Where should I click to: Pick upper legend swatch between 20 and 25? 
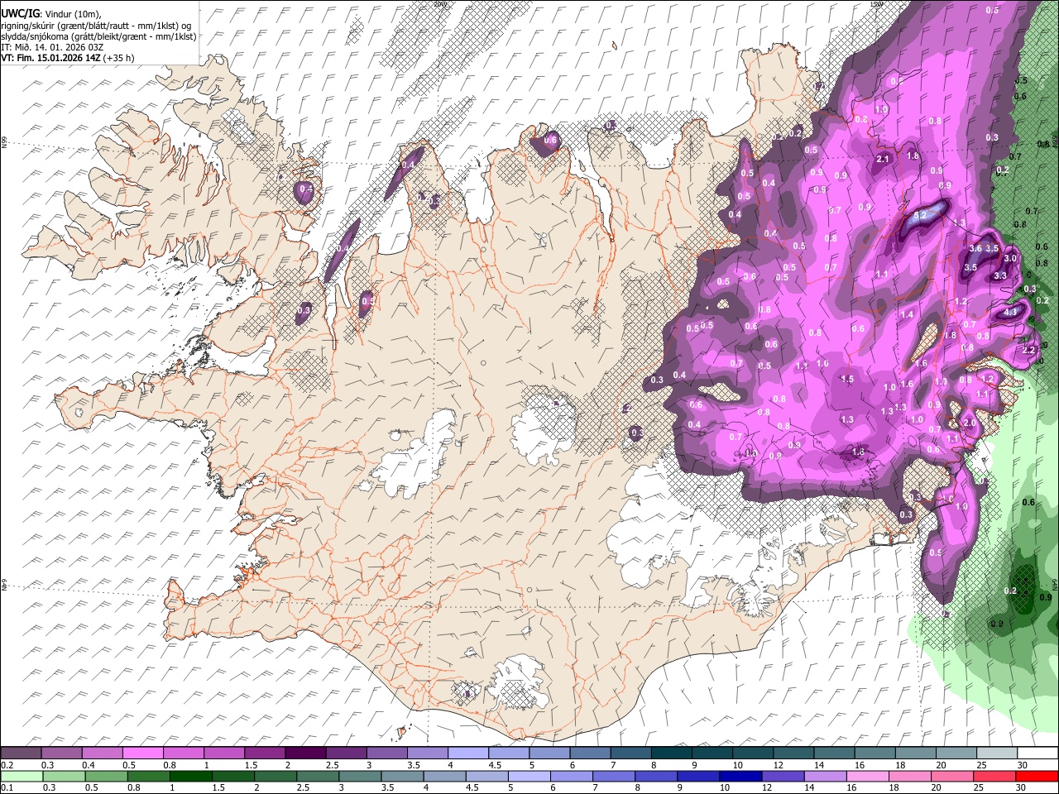tap(956, 753)
